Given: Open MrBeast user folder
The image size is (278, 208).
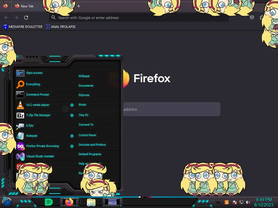Looking at the screenshot, I should (x=84, y=76).
